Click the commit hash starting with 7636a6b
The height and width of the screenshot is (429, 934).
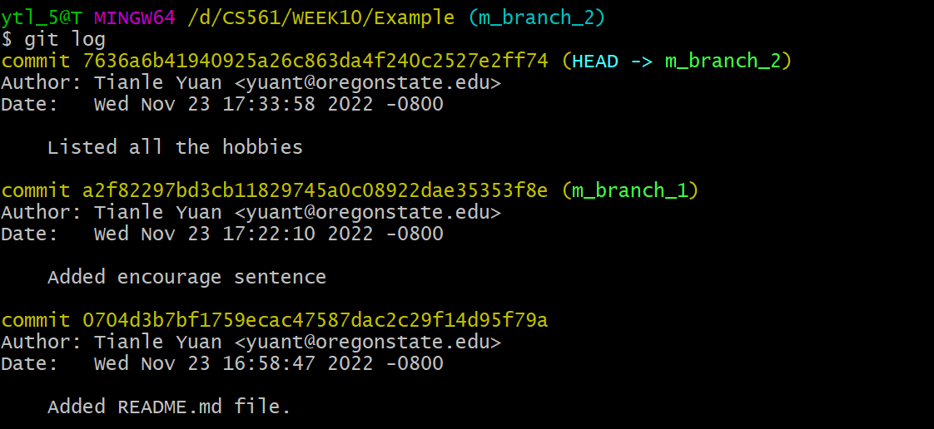point(315,61)
